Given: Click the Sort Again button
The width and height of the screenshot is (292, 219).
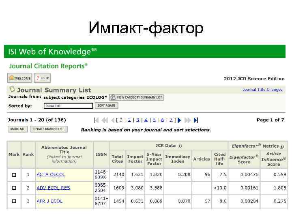Looking at the screenshot, I should coord(106,105).
